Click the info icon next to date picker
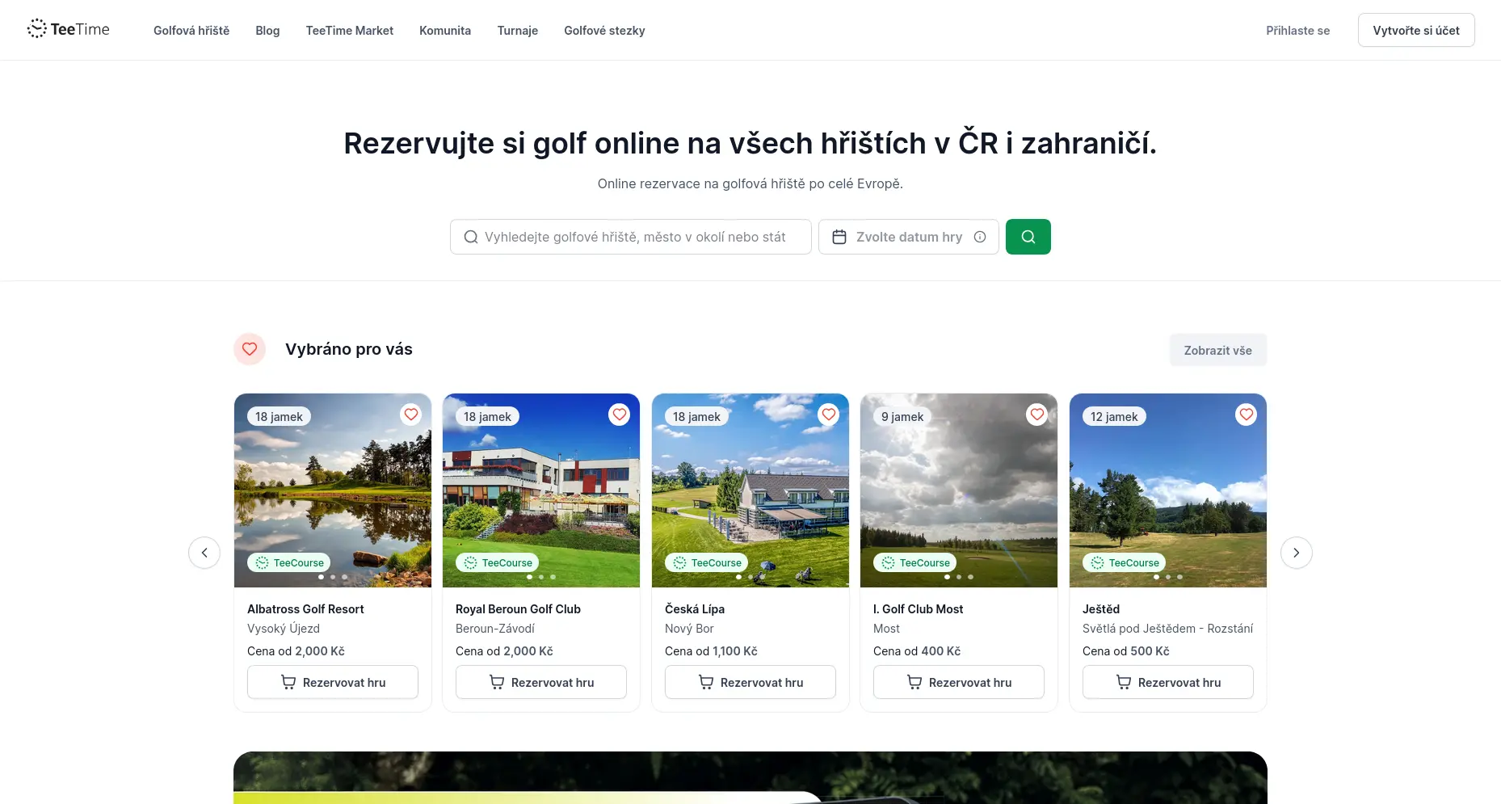1501x804 pixels. coord(979,237)
